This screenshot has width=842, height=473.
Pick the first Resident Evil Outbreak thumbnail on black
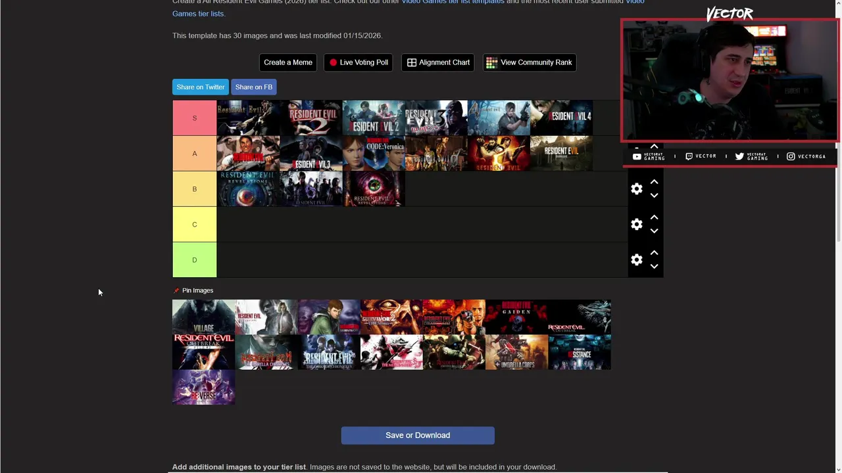(580, 317)
